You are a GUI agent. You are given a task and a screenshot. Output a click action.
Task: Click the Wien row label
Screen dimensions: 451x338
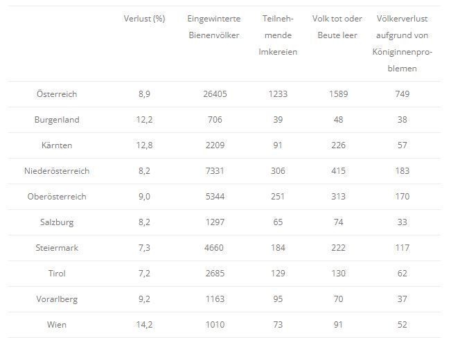(57, 325)
